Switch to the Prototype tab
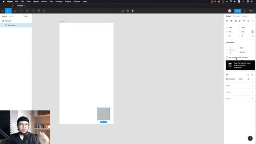The height and width of the screenshot is (144, 256). tap(236, 16)
